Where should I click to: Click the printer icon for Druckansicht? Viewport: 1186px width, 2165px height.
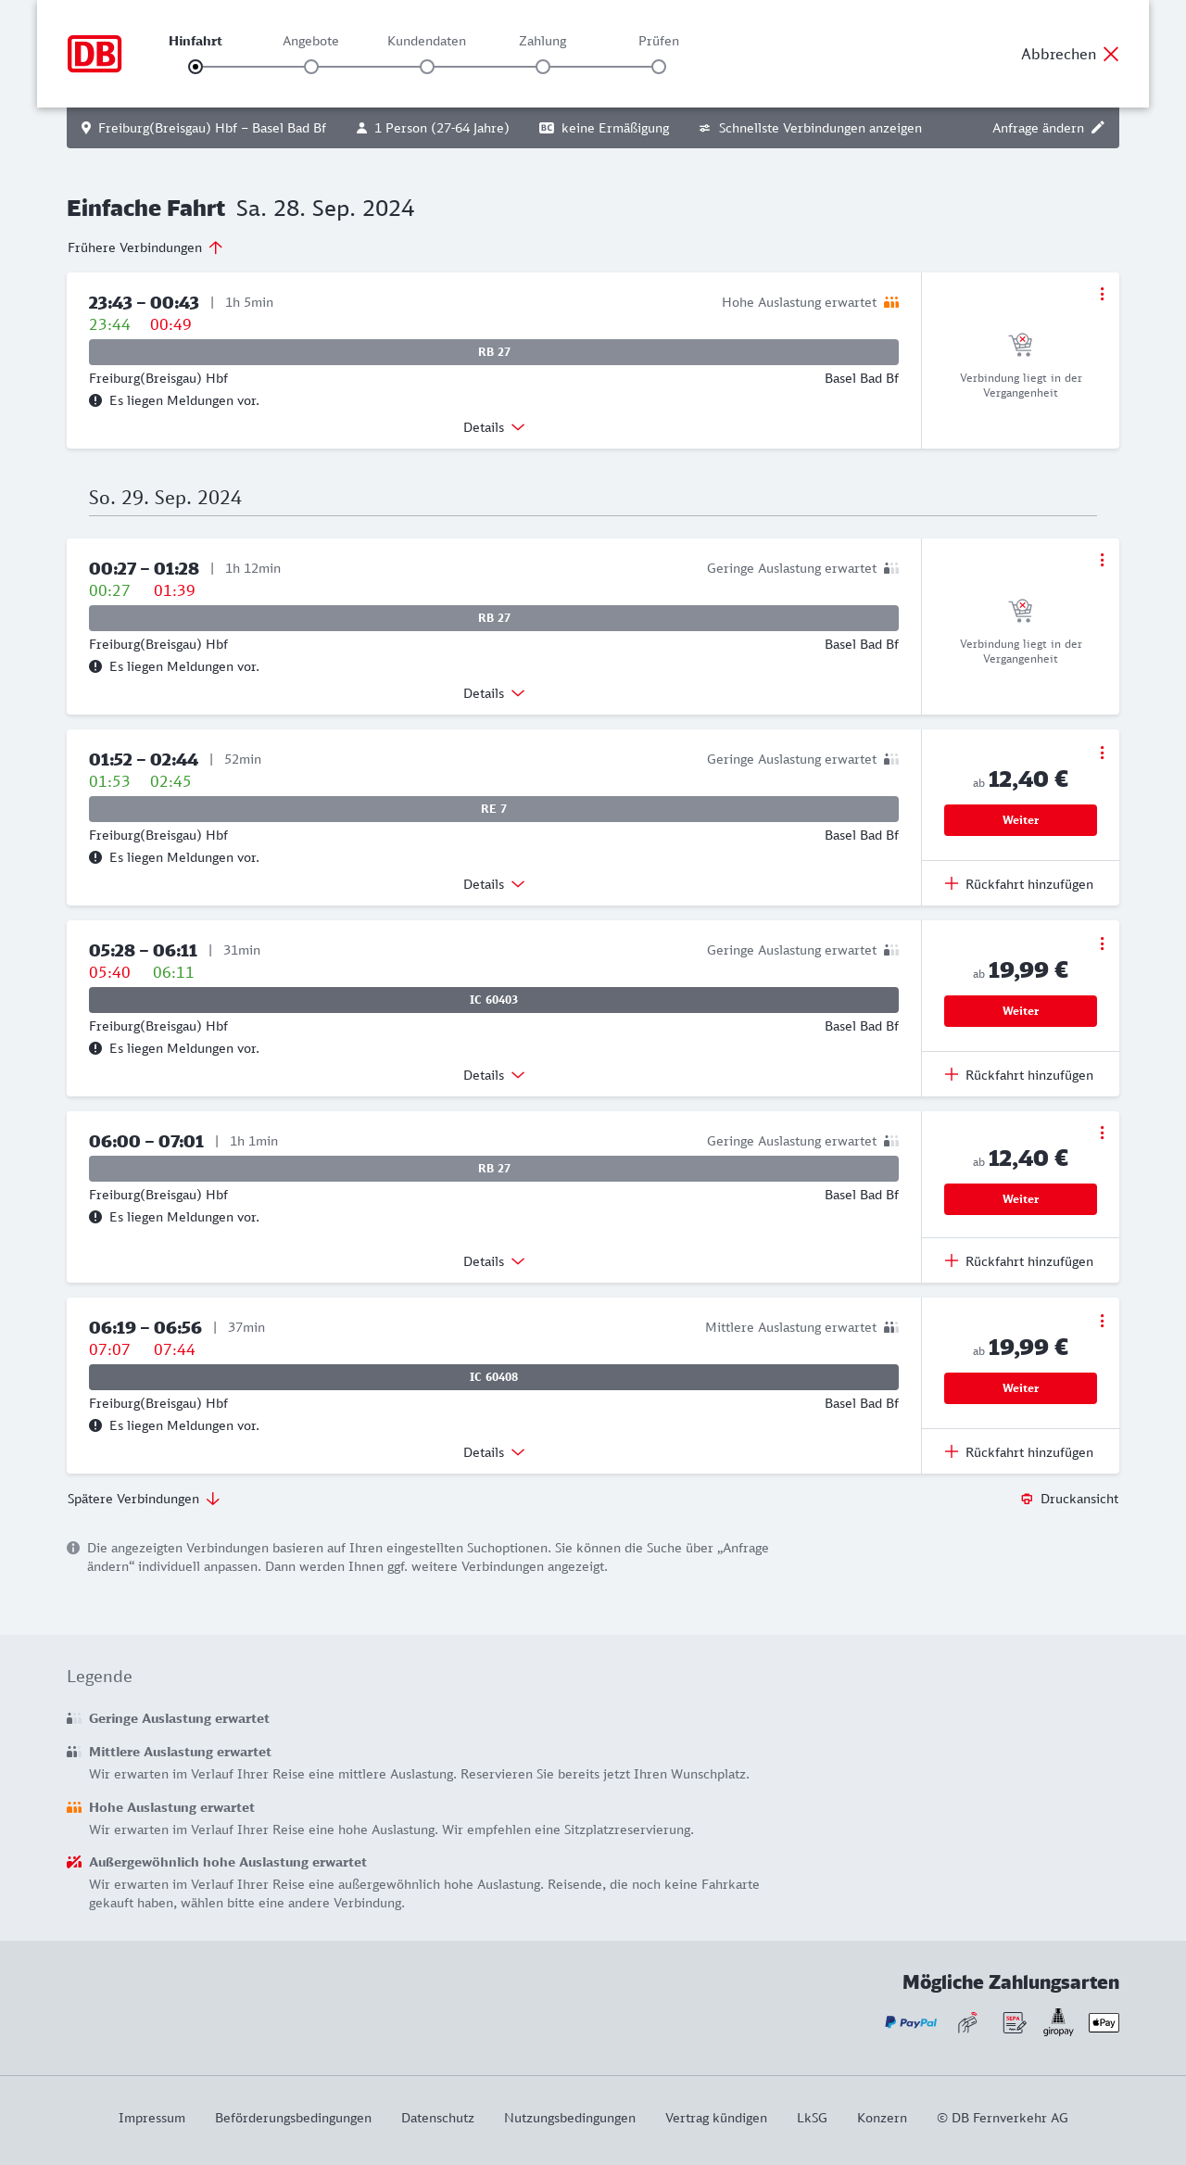point(1027,1499)
